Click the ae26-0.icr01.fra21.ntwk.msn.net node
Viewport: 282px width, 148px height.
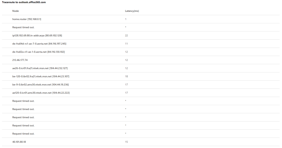pos(40,68)
